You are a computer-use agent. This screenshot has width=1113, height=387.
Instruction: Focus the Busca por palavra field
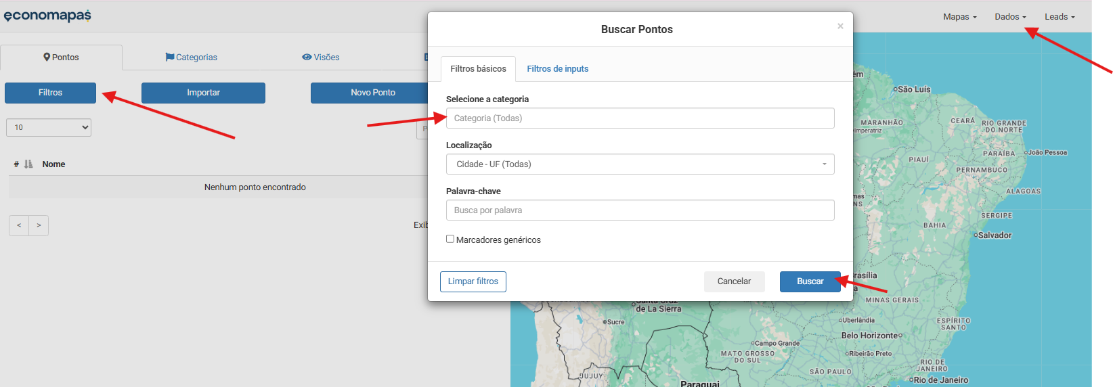(640, 210)
